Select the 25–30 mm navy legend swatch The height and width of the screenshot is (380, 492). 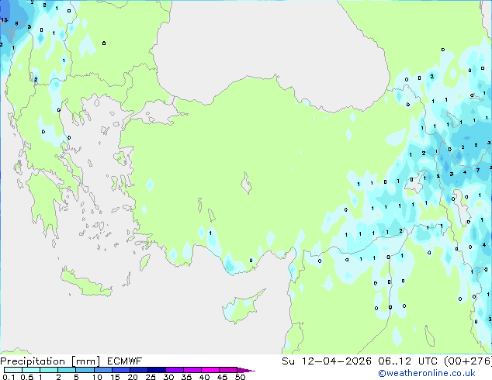(156, 370)
